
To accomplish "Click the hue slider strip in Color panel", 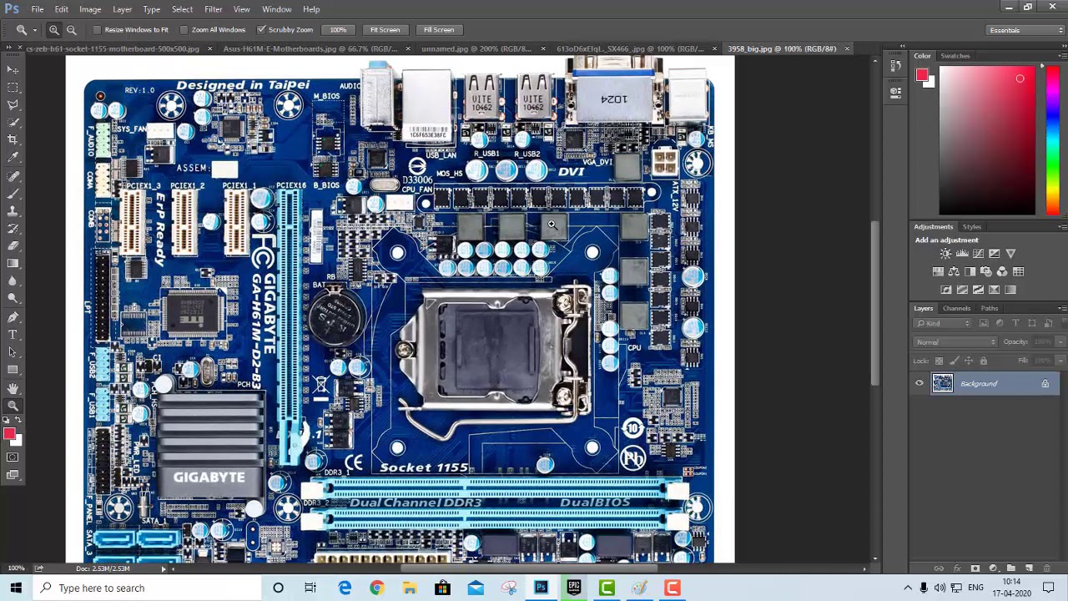I will pos(1052,142).
